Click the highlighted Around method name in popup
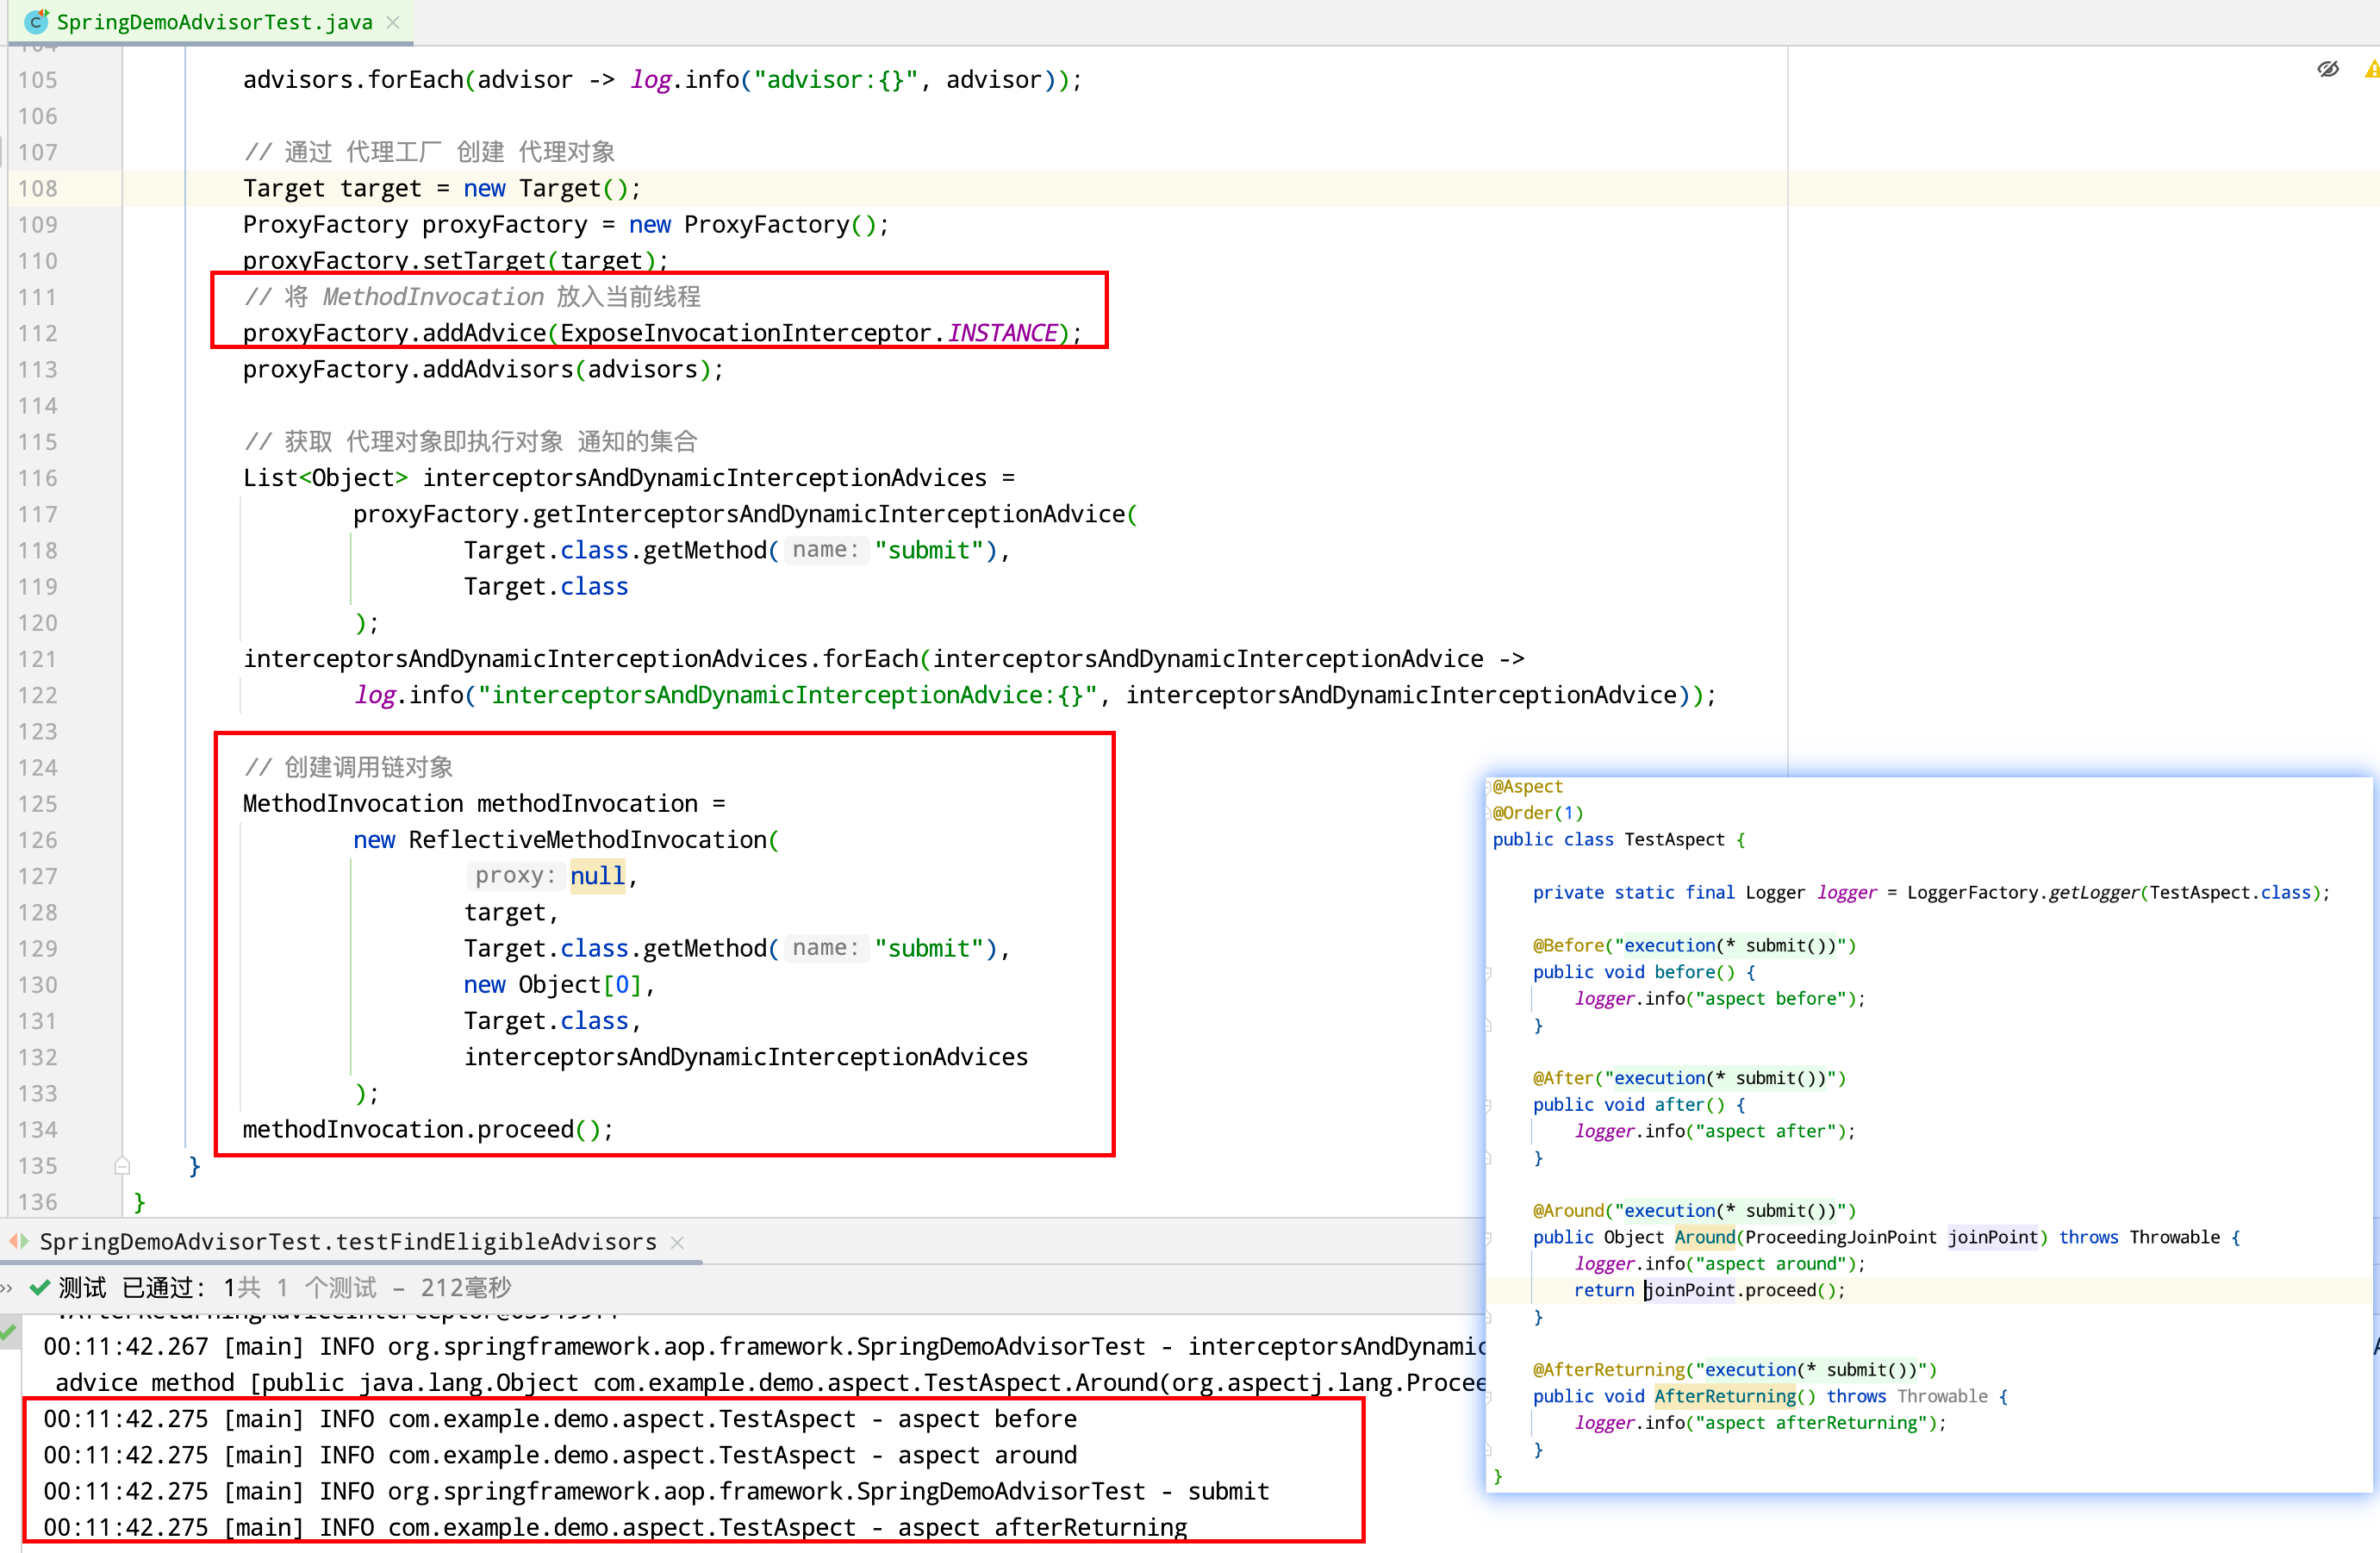This screenshot has width=2380, height=1553. (x=1705, y=1238)
